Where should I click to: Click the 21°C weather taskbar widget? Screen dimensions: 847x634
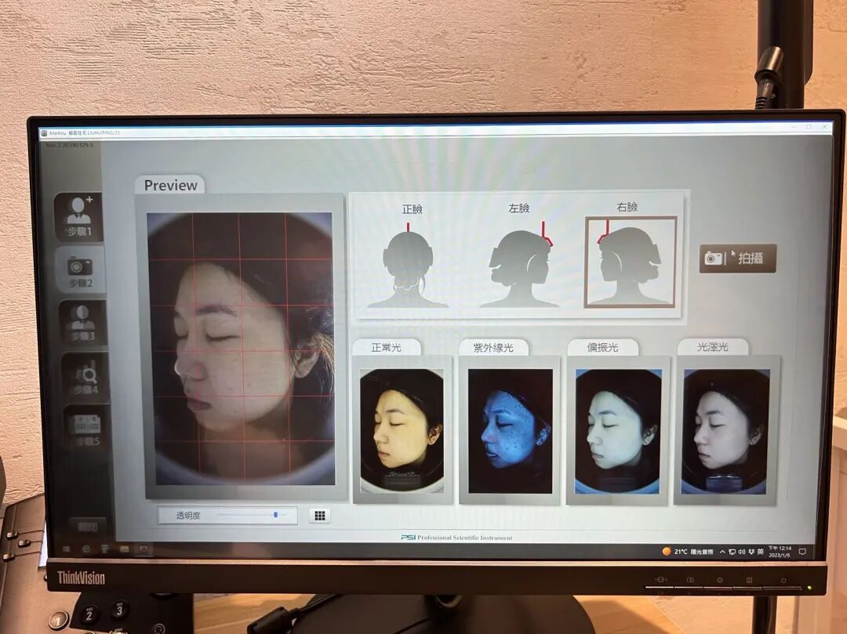[x=688, y=552]
